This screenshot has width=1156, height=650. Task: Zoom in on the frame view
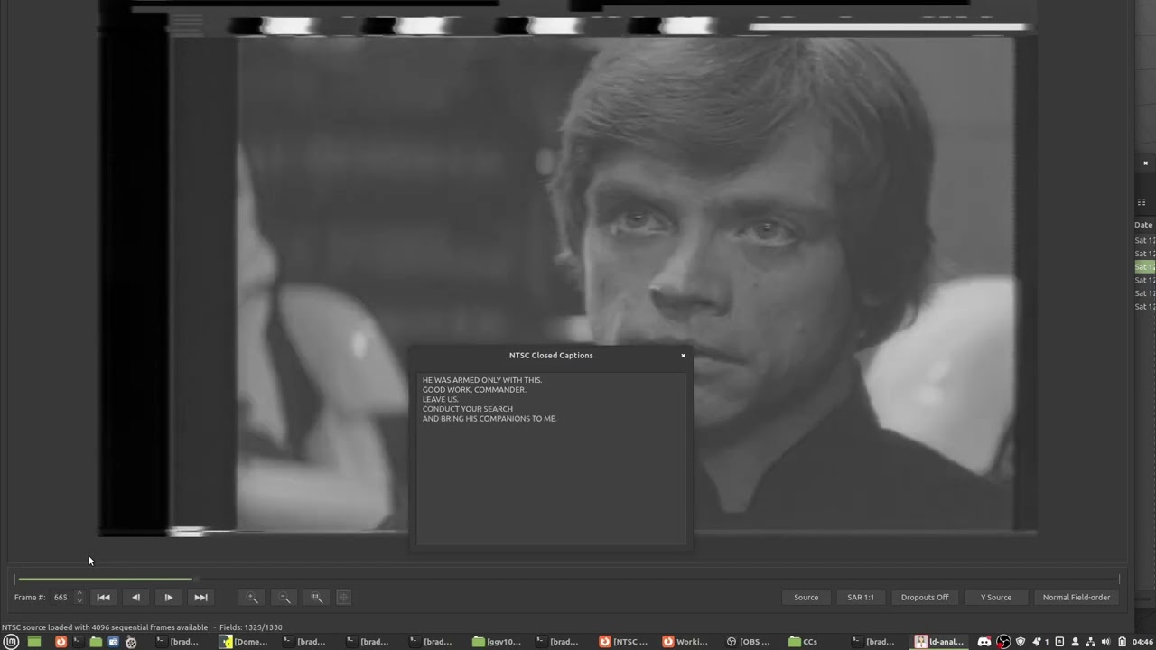click(252, 597)
